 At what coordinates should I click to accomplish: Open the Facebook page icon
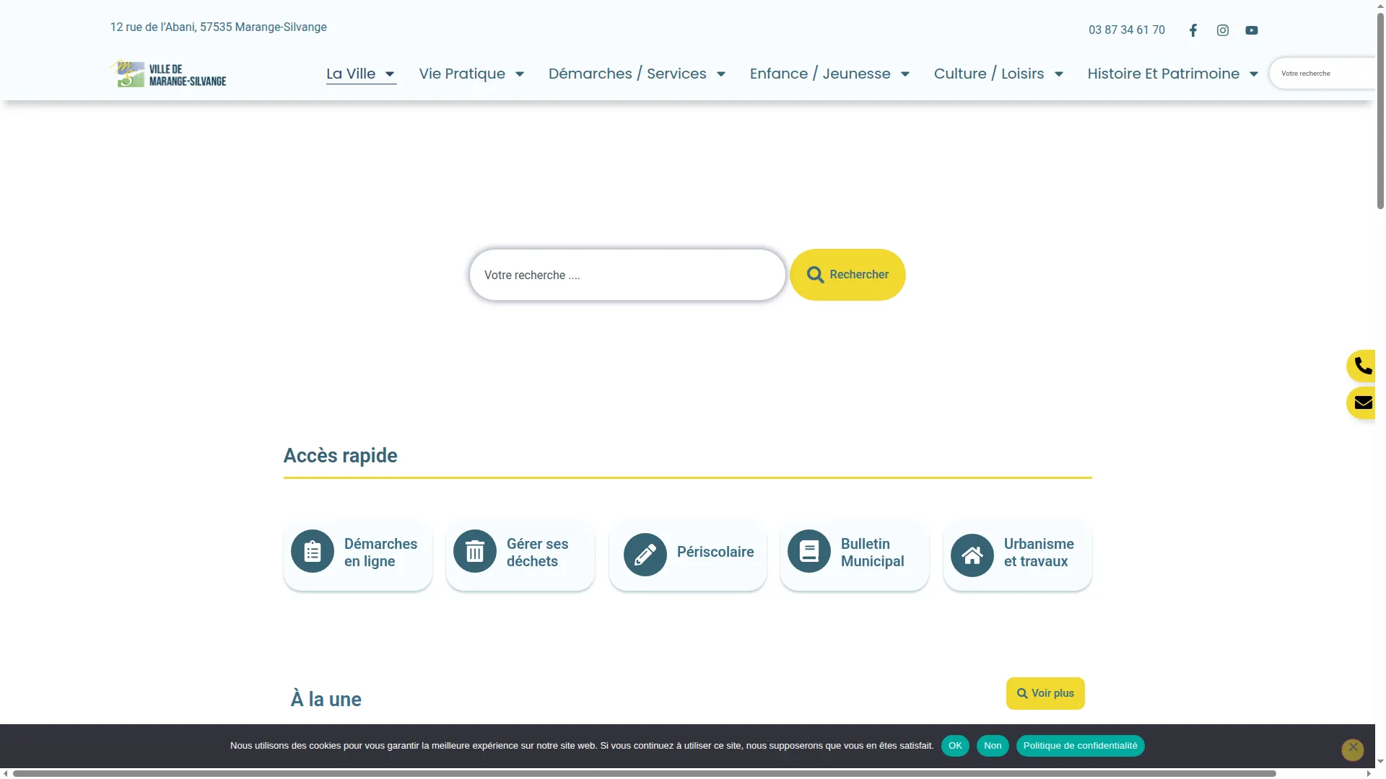coord(1193,30)
